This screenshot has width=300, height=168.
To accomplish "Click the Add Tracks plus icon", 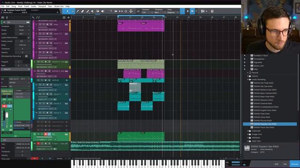I will click(x=68, y=18).
